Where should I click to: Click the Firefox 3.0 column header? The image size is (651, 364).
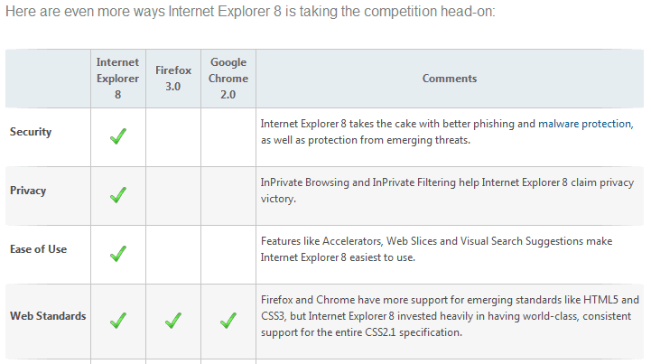[x=173, y=78]
